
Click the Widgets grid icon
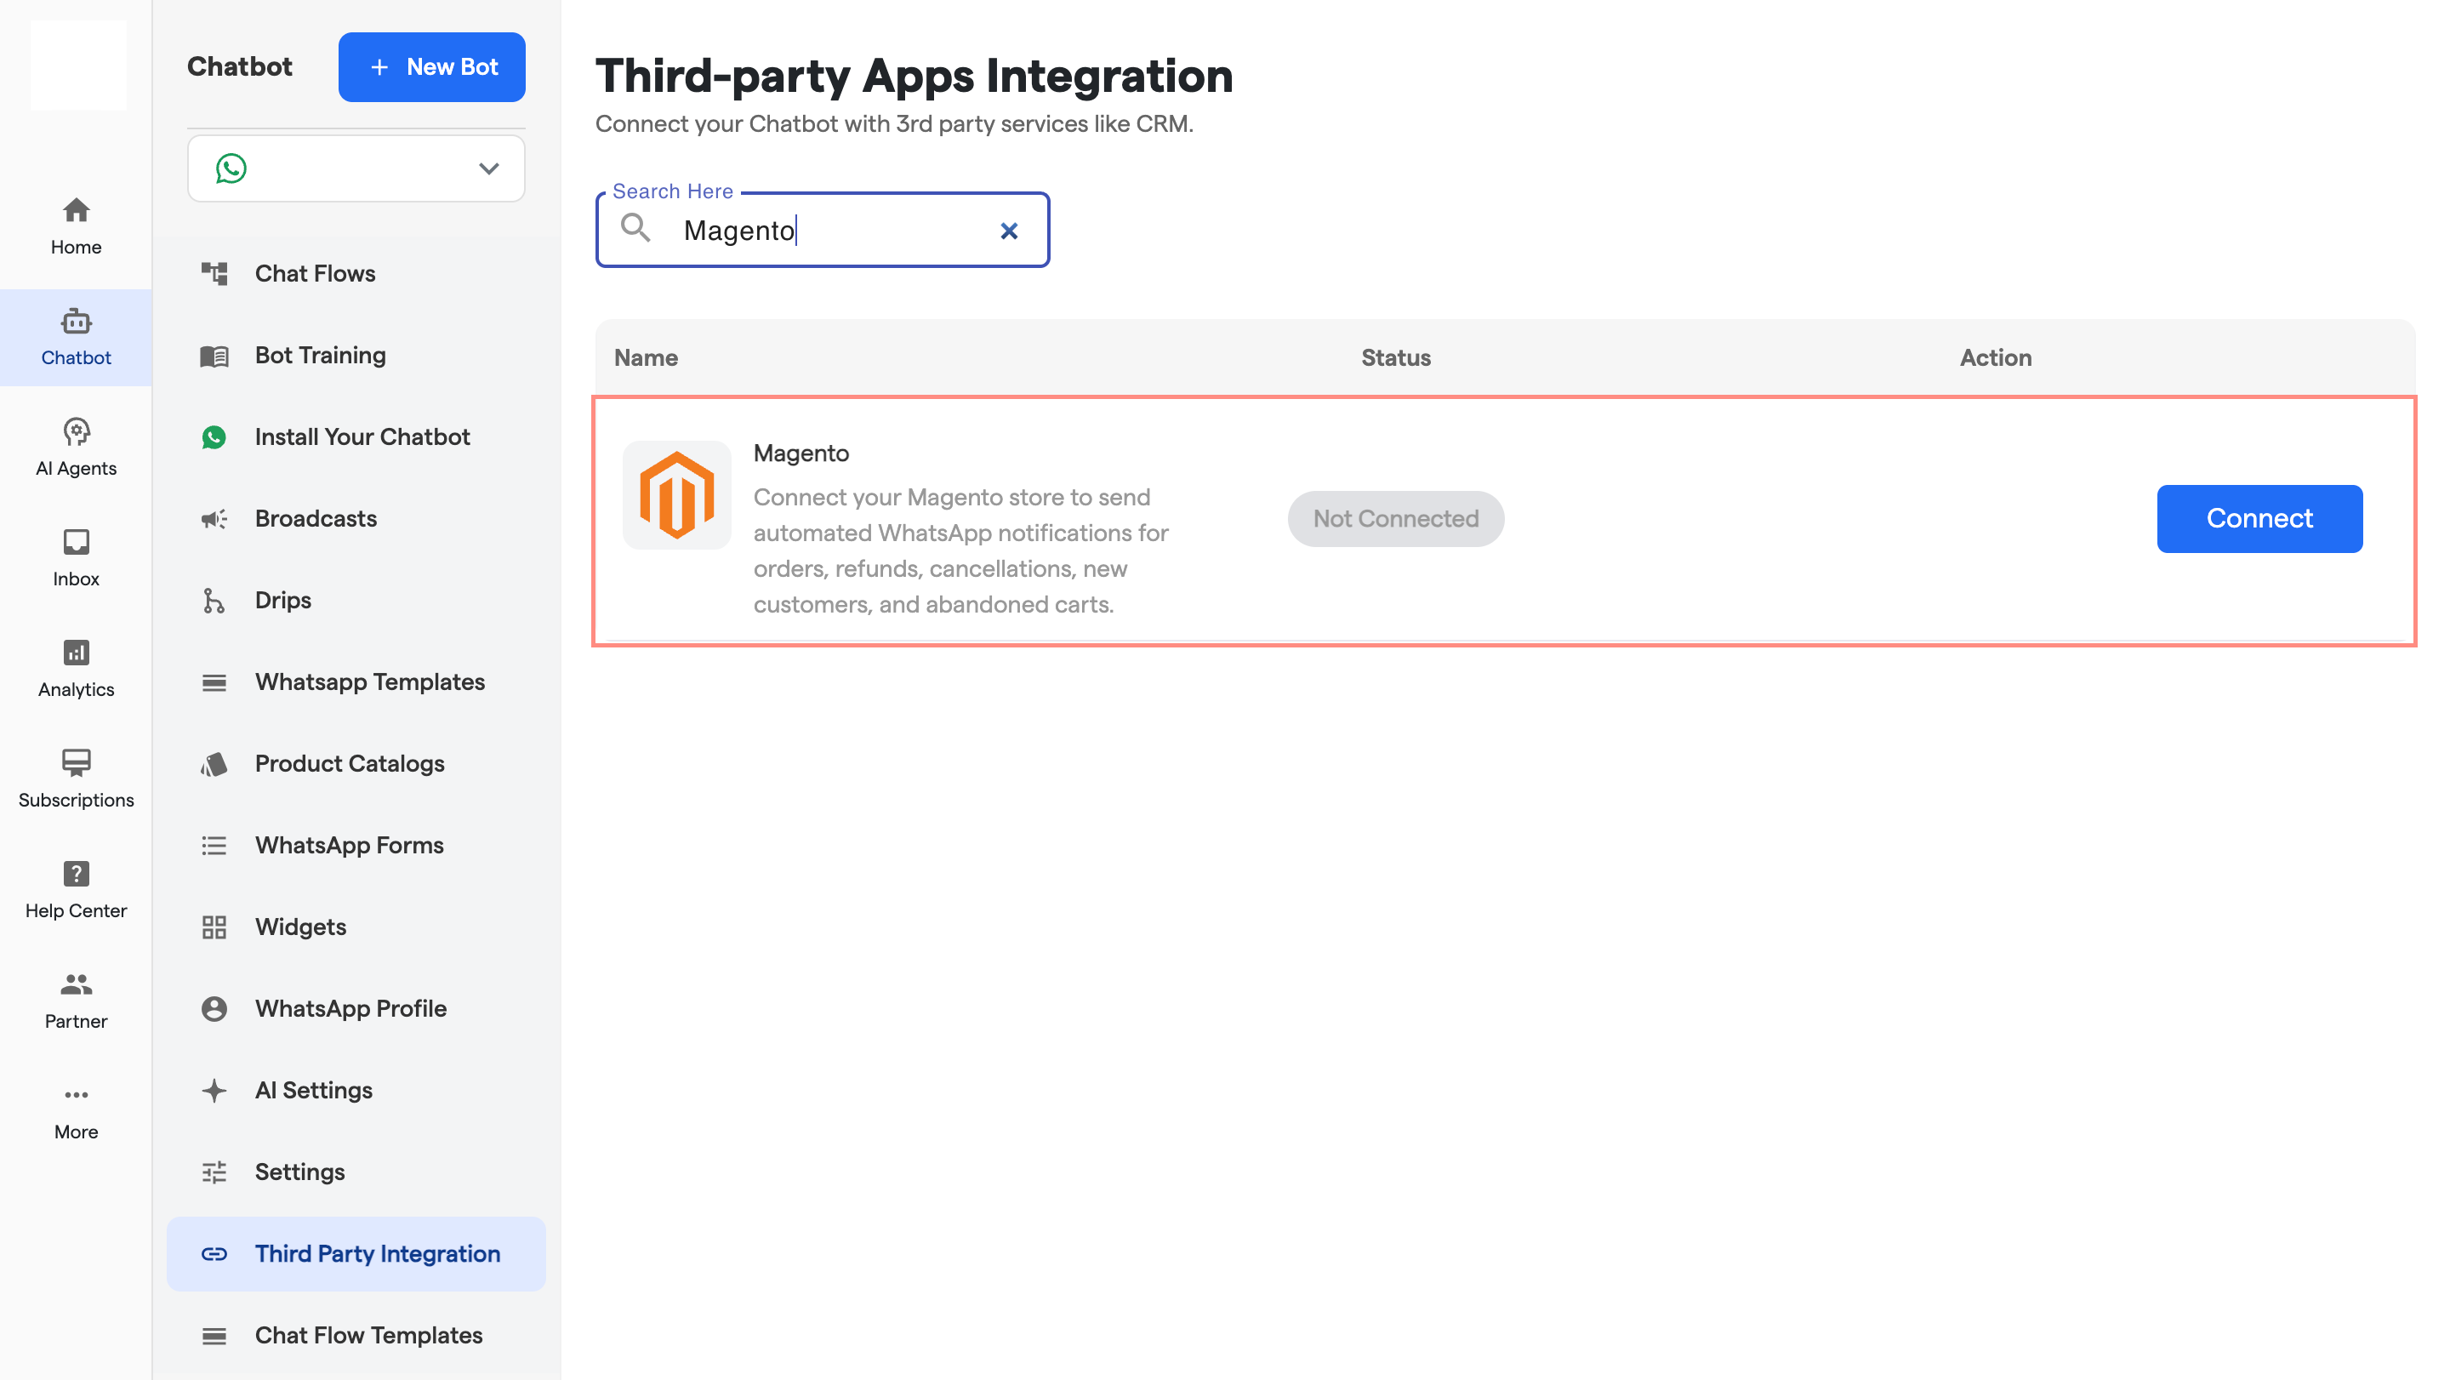[x=214, y=927]
